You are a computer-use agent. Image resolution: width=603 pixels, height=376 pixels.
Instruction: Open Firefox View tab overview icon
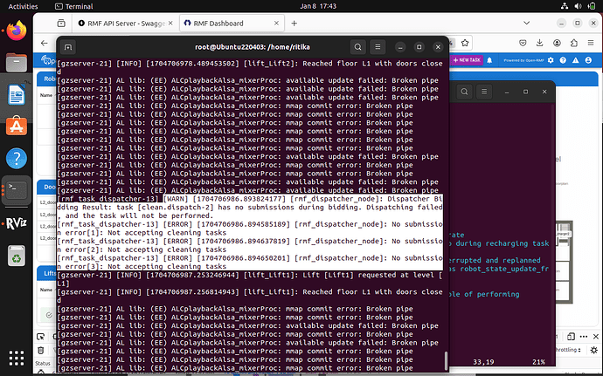coord(61,24)
